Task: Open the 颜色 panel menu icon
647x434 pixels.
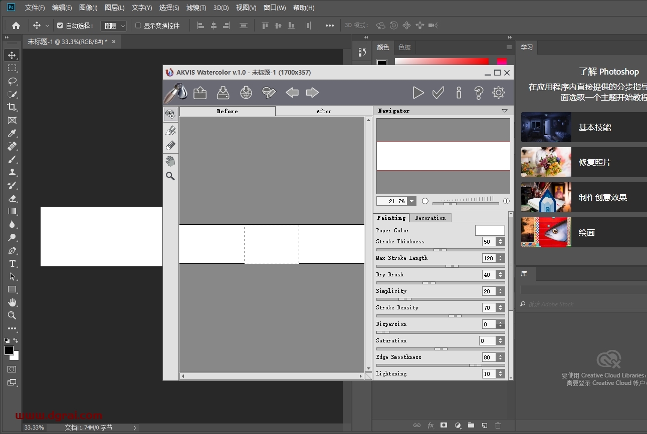Action: pos(509,48)
